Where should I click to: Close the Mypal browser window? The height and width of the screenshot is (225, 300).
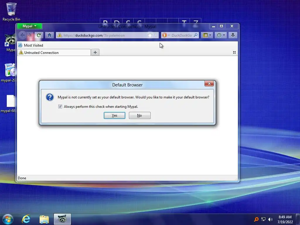coord(232,26)
